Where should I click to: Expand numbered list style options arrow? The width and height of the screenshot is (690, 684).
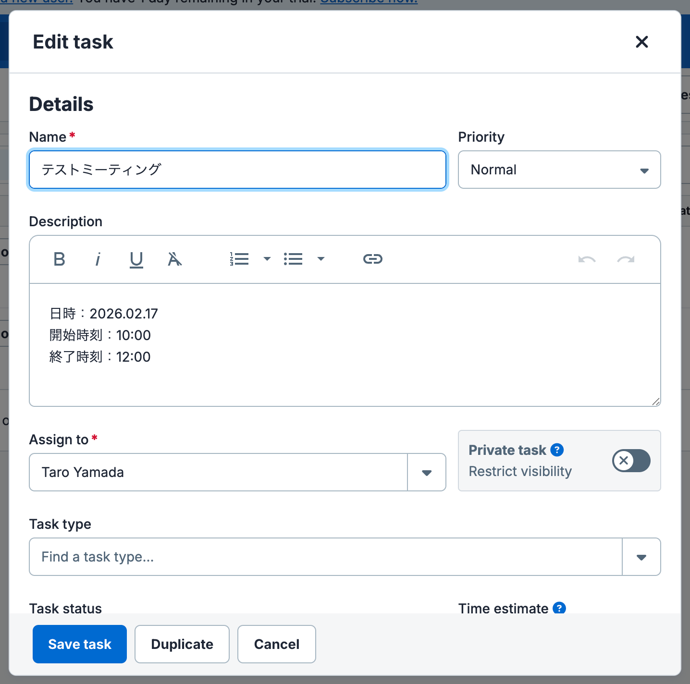[x=267, y=259]
